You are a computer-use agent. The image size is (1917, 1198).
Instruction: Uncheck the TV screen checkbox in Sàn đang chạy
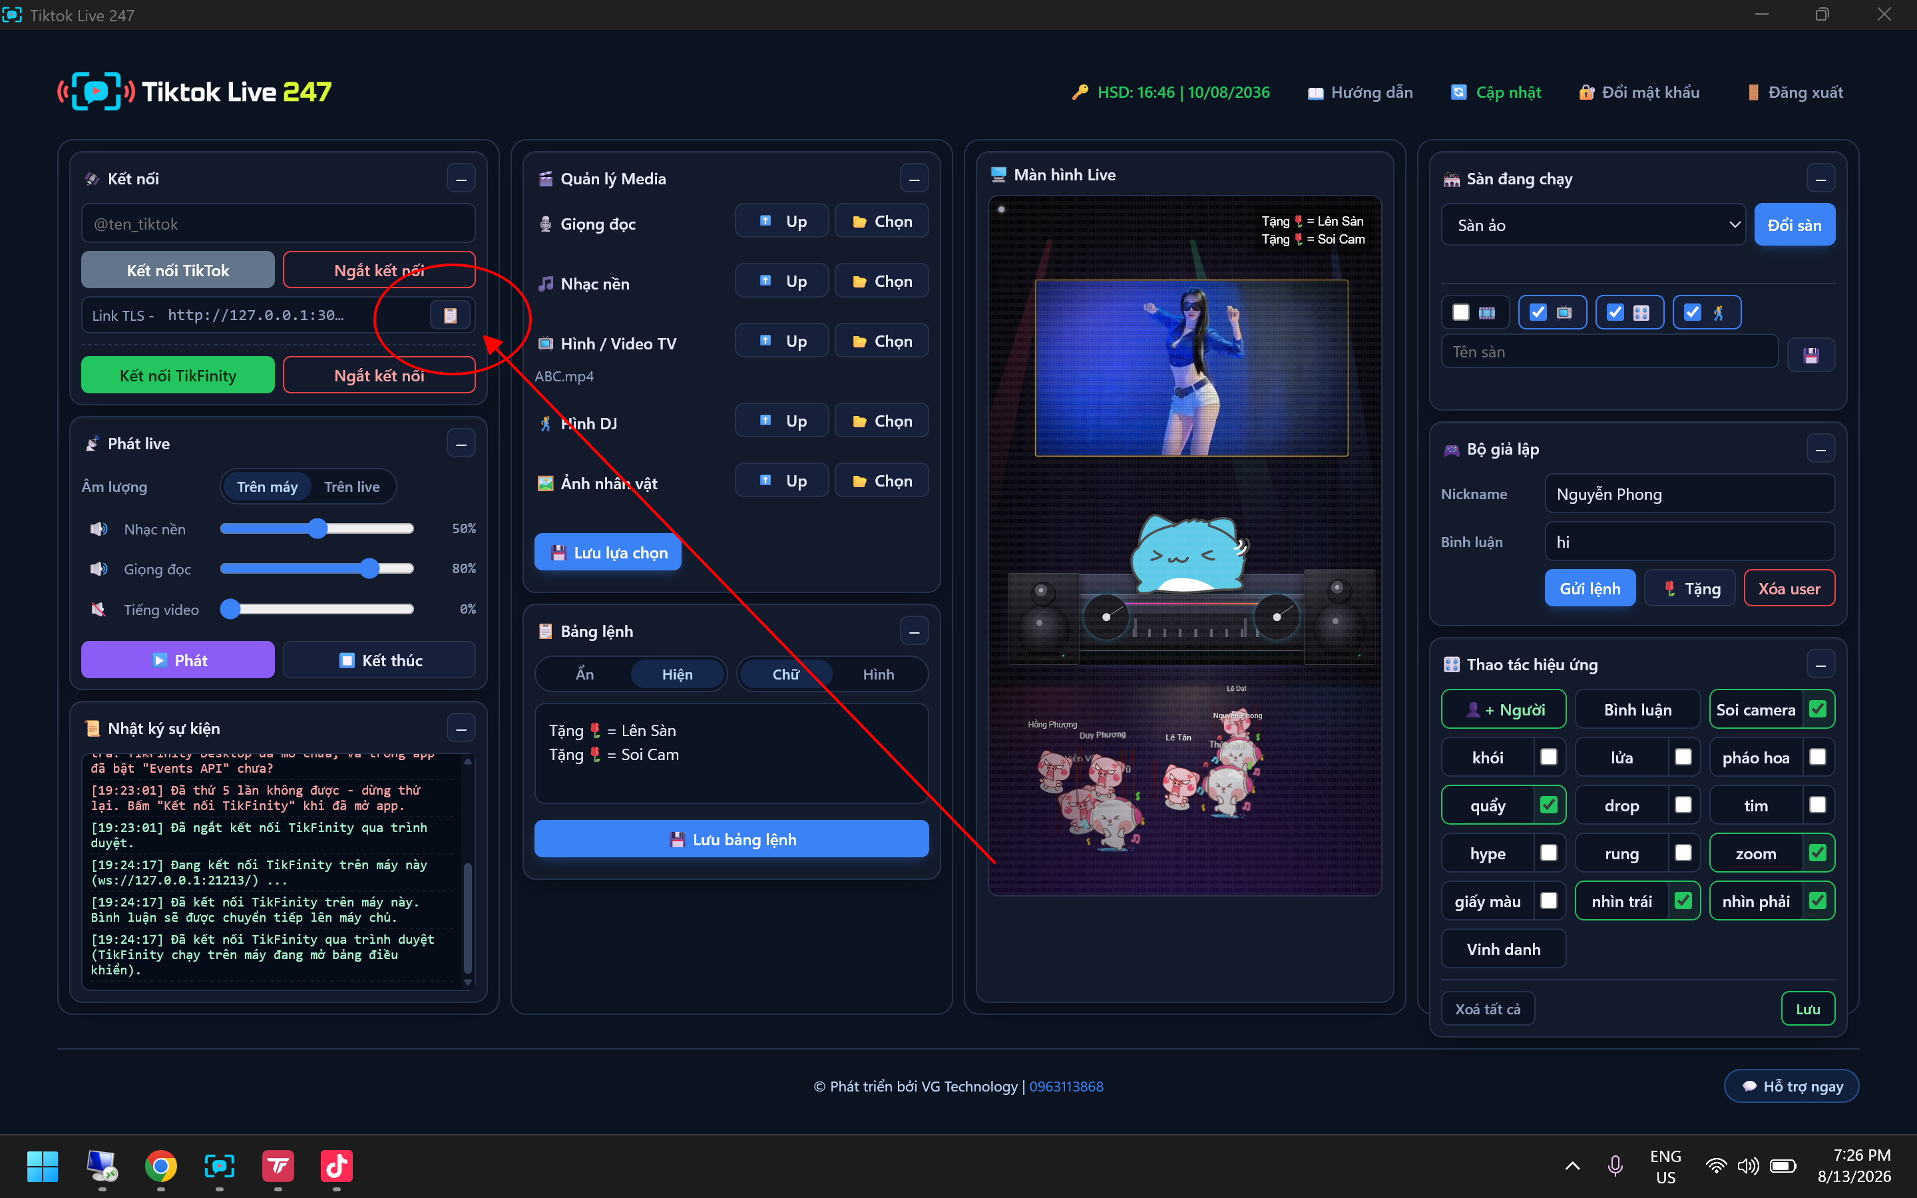1538,312
